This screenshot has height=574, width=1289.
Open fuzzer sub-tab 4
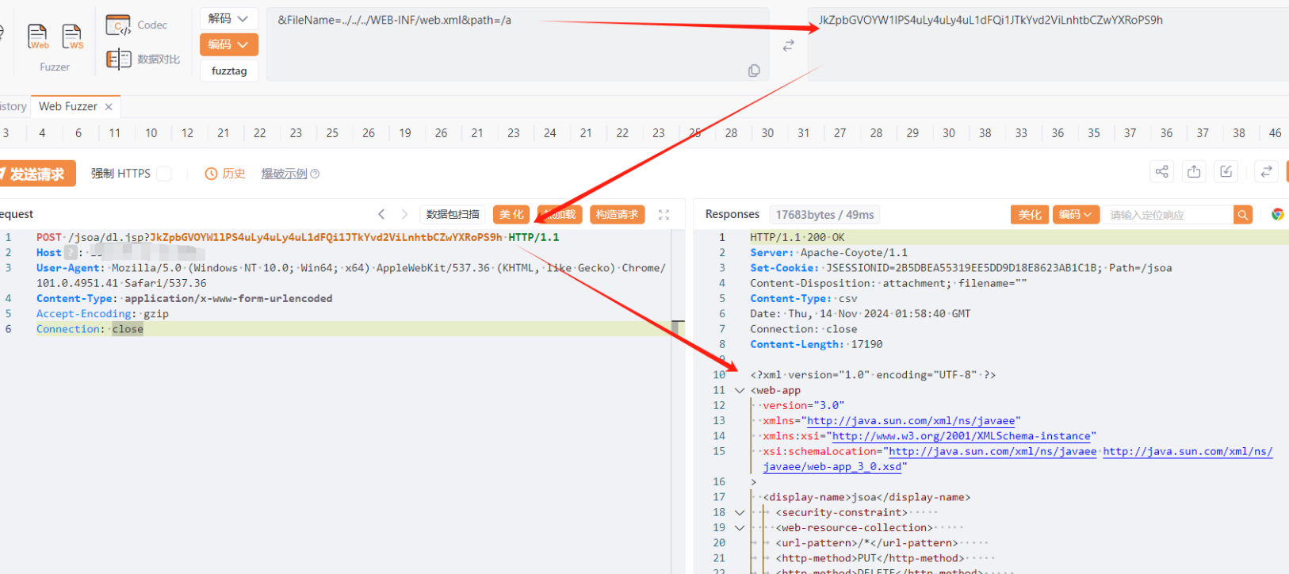tap(42, 133)
